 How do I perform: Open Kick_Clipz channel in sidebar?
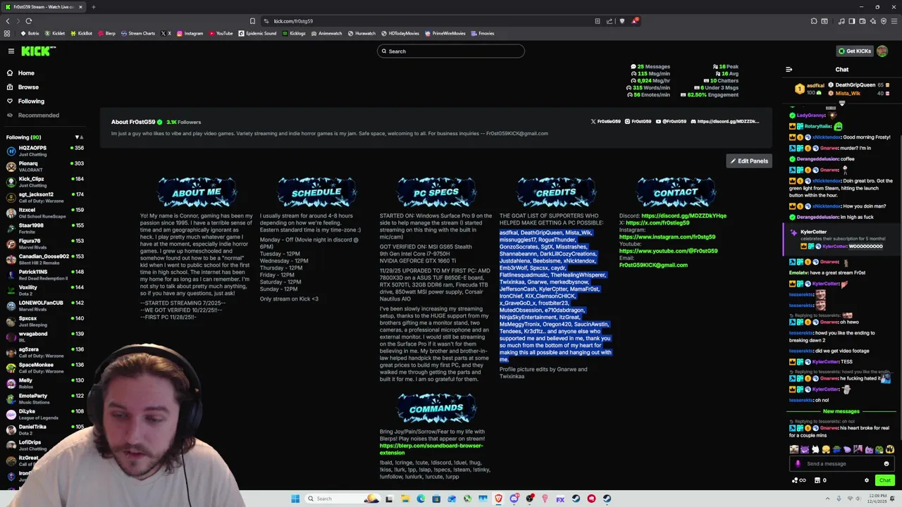44,182
